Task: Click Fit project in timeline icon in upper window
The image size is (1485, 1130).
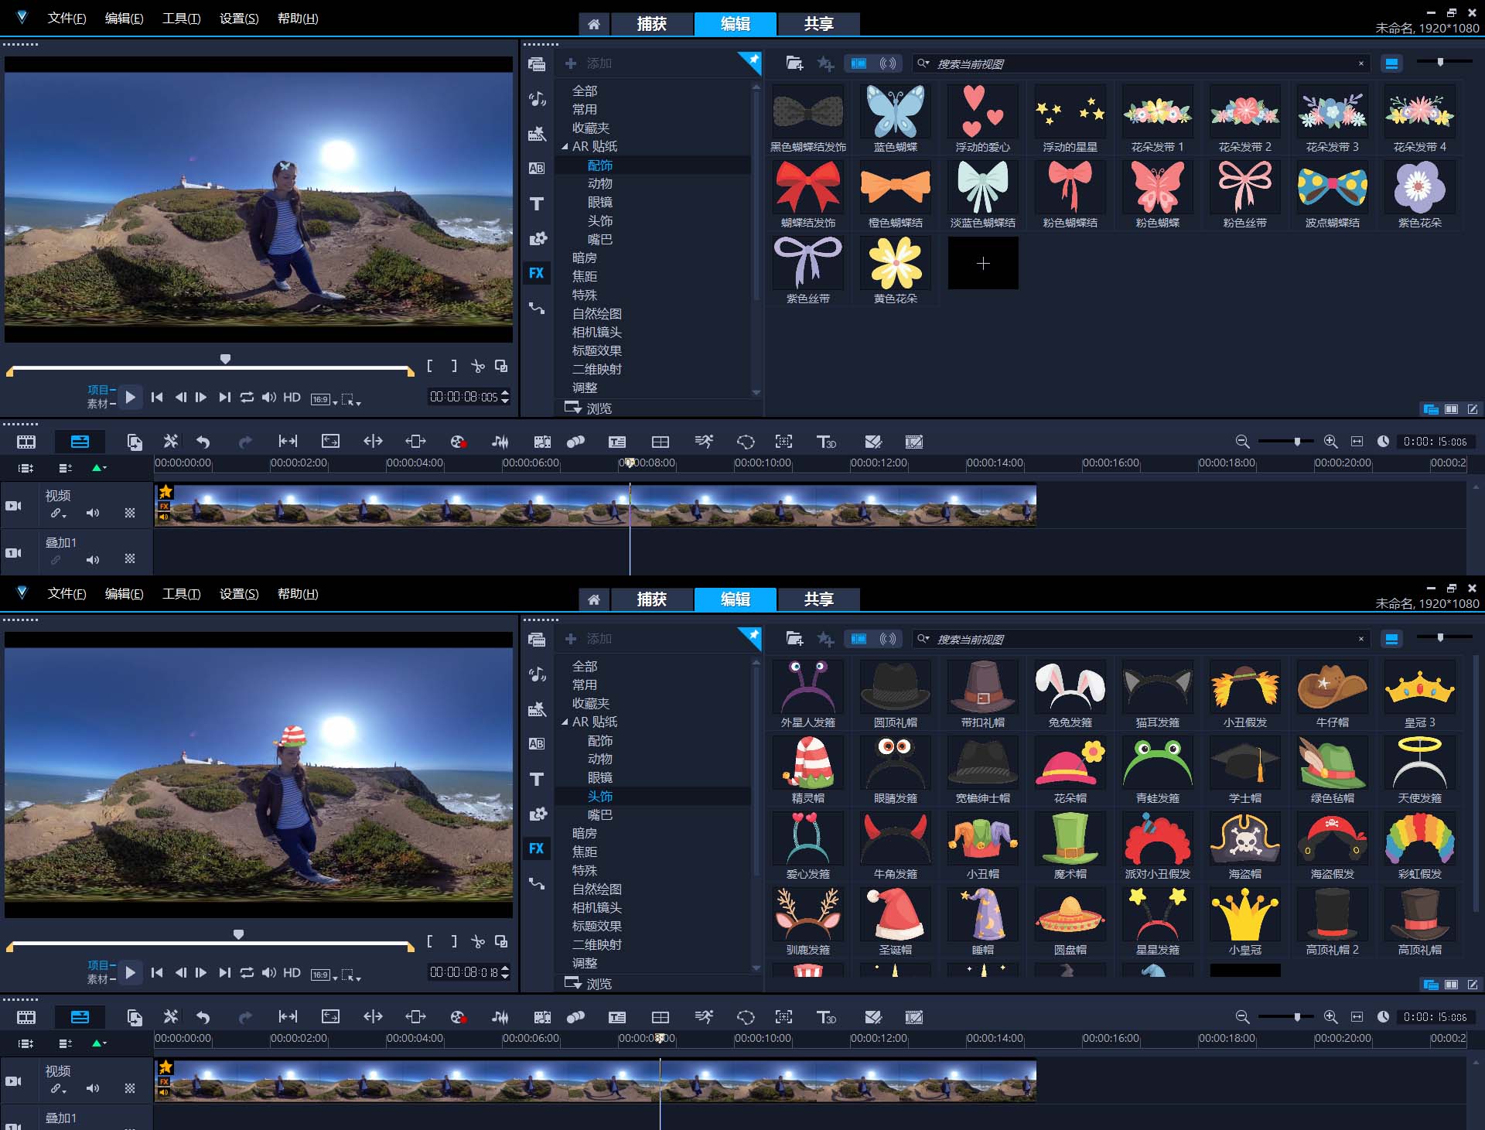Action: click(x=1357, y=442)
